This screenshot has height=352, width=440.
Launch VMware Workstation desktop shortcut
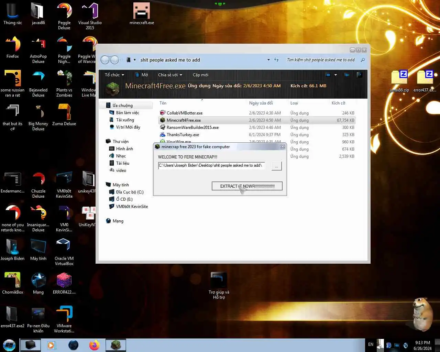pos(64,319)
